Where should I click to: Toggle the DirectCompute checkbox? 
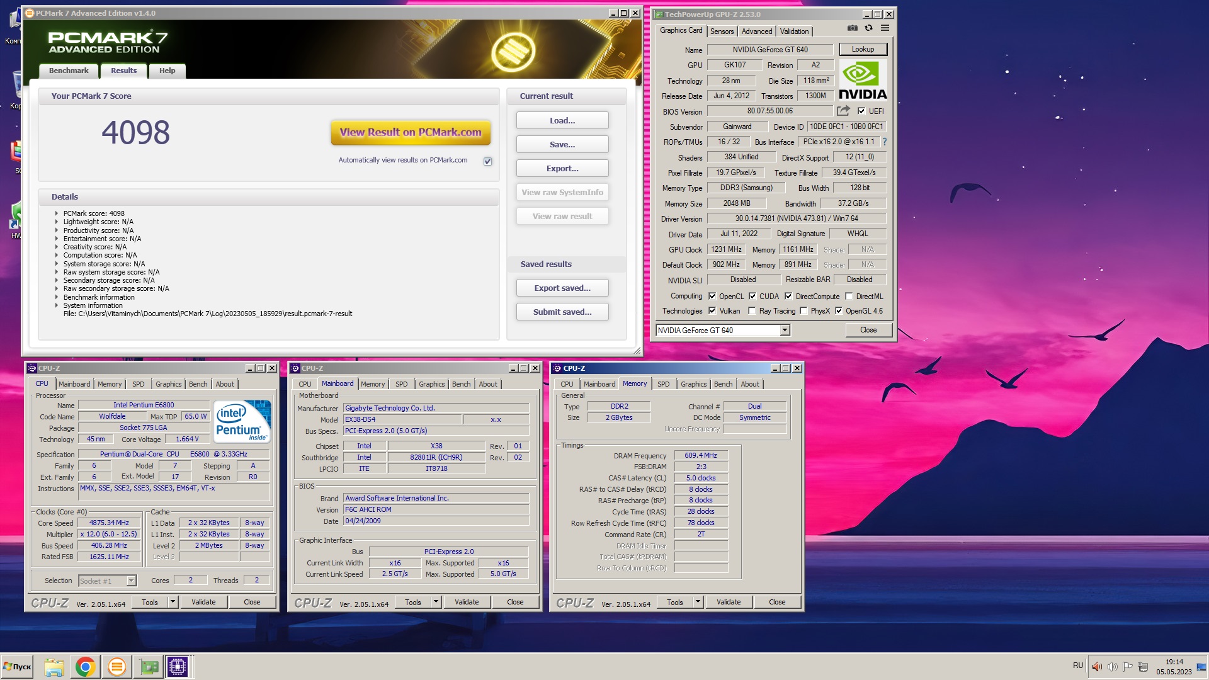[x=788, y=296]
